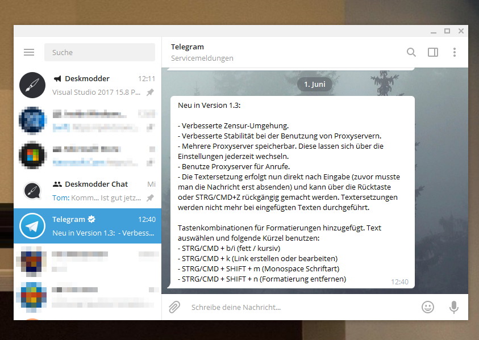479x340 pixels.
Task: Open the Deskmodder Chat group
Action: pos(88,191)
